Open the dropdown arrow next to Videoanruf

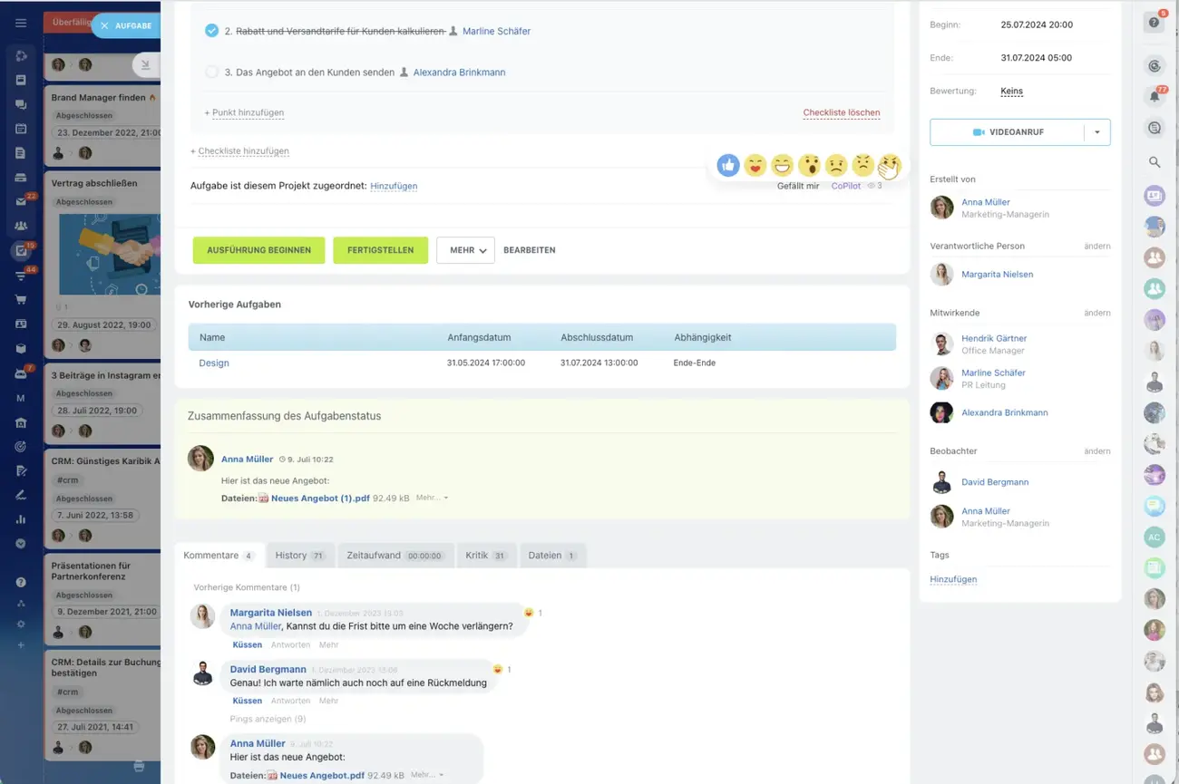1098,131
